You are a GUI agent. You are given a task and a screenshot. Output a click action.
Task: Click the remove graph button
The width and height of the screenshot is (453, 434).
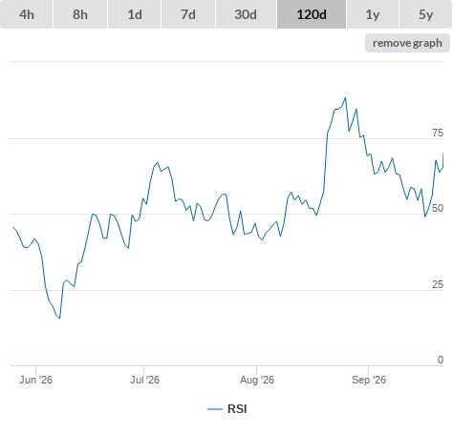click(x=407, y=43)
